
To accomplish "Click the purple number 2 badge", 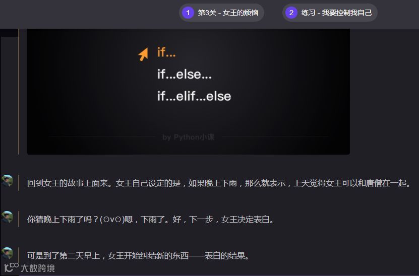I will 291,13.
